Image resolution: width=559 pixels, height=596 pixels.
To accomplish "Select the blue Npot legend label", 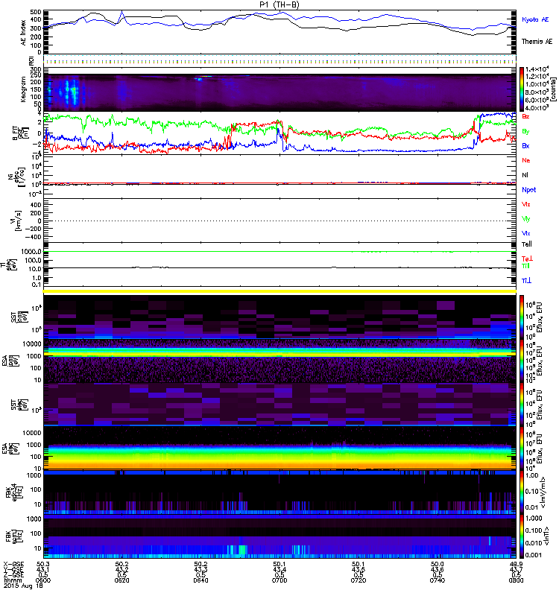I will coord(529,190).
